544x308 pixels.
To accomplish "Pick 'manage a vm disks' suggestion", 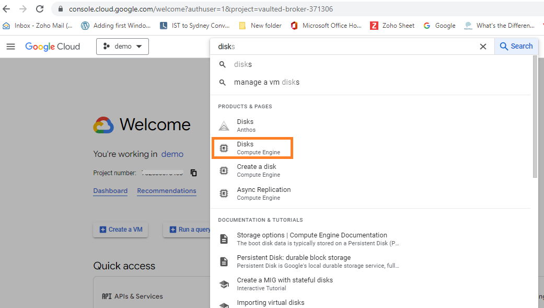I will pyautogui.click(x=267, y=82).
